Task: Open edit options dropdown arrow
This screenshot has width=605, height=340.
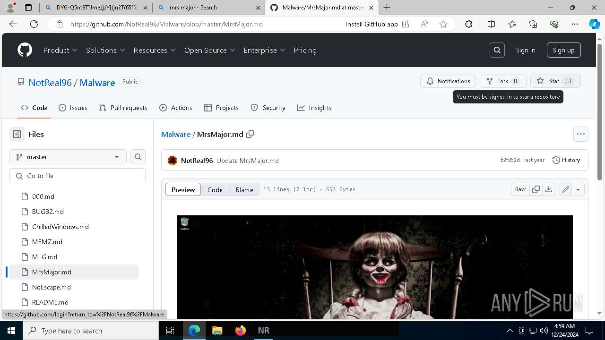Action: (578, 189)
